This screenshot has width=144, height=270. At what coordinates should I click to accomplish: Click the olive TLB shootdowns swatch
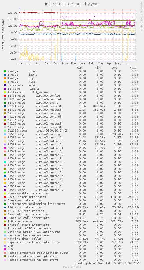click(5, 221)
